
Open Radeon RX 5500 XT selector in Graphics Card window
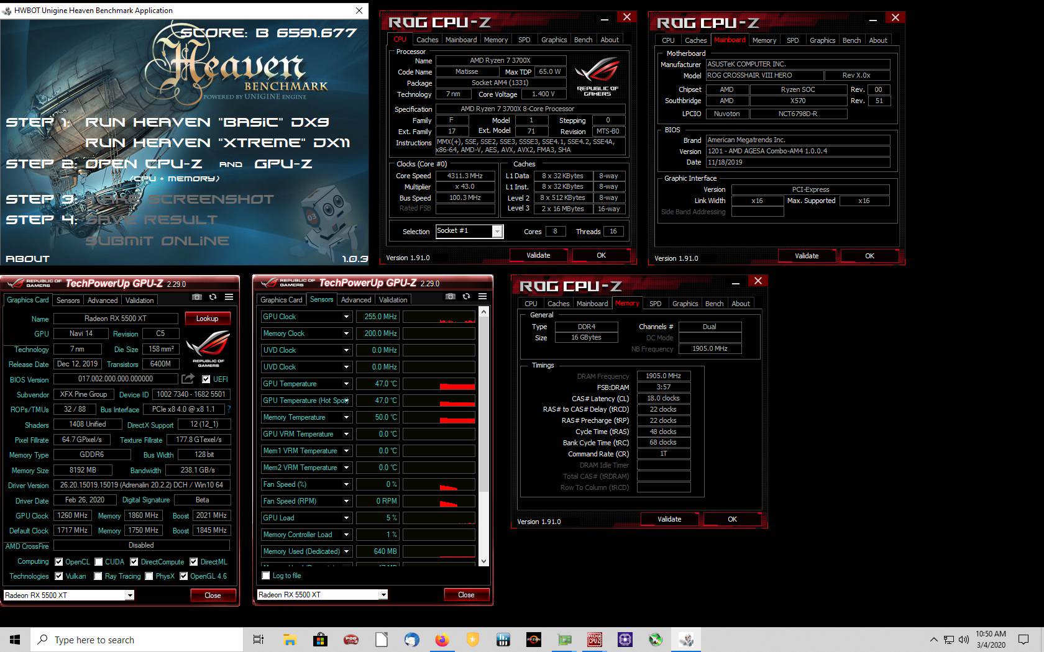click(130, 595)
